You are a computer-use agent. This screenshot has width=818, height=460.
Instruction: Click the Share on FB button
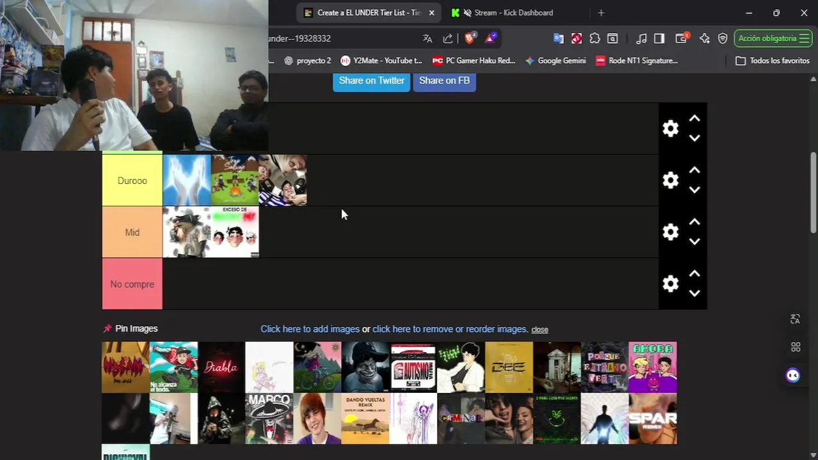click(444, 80)
